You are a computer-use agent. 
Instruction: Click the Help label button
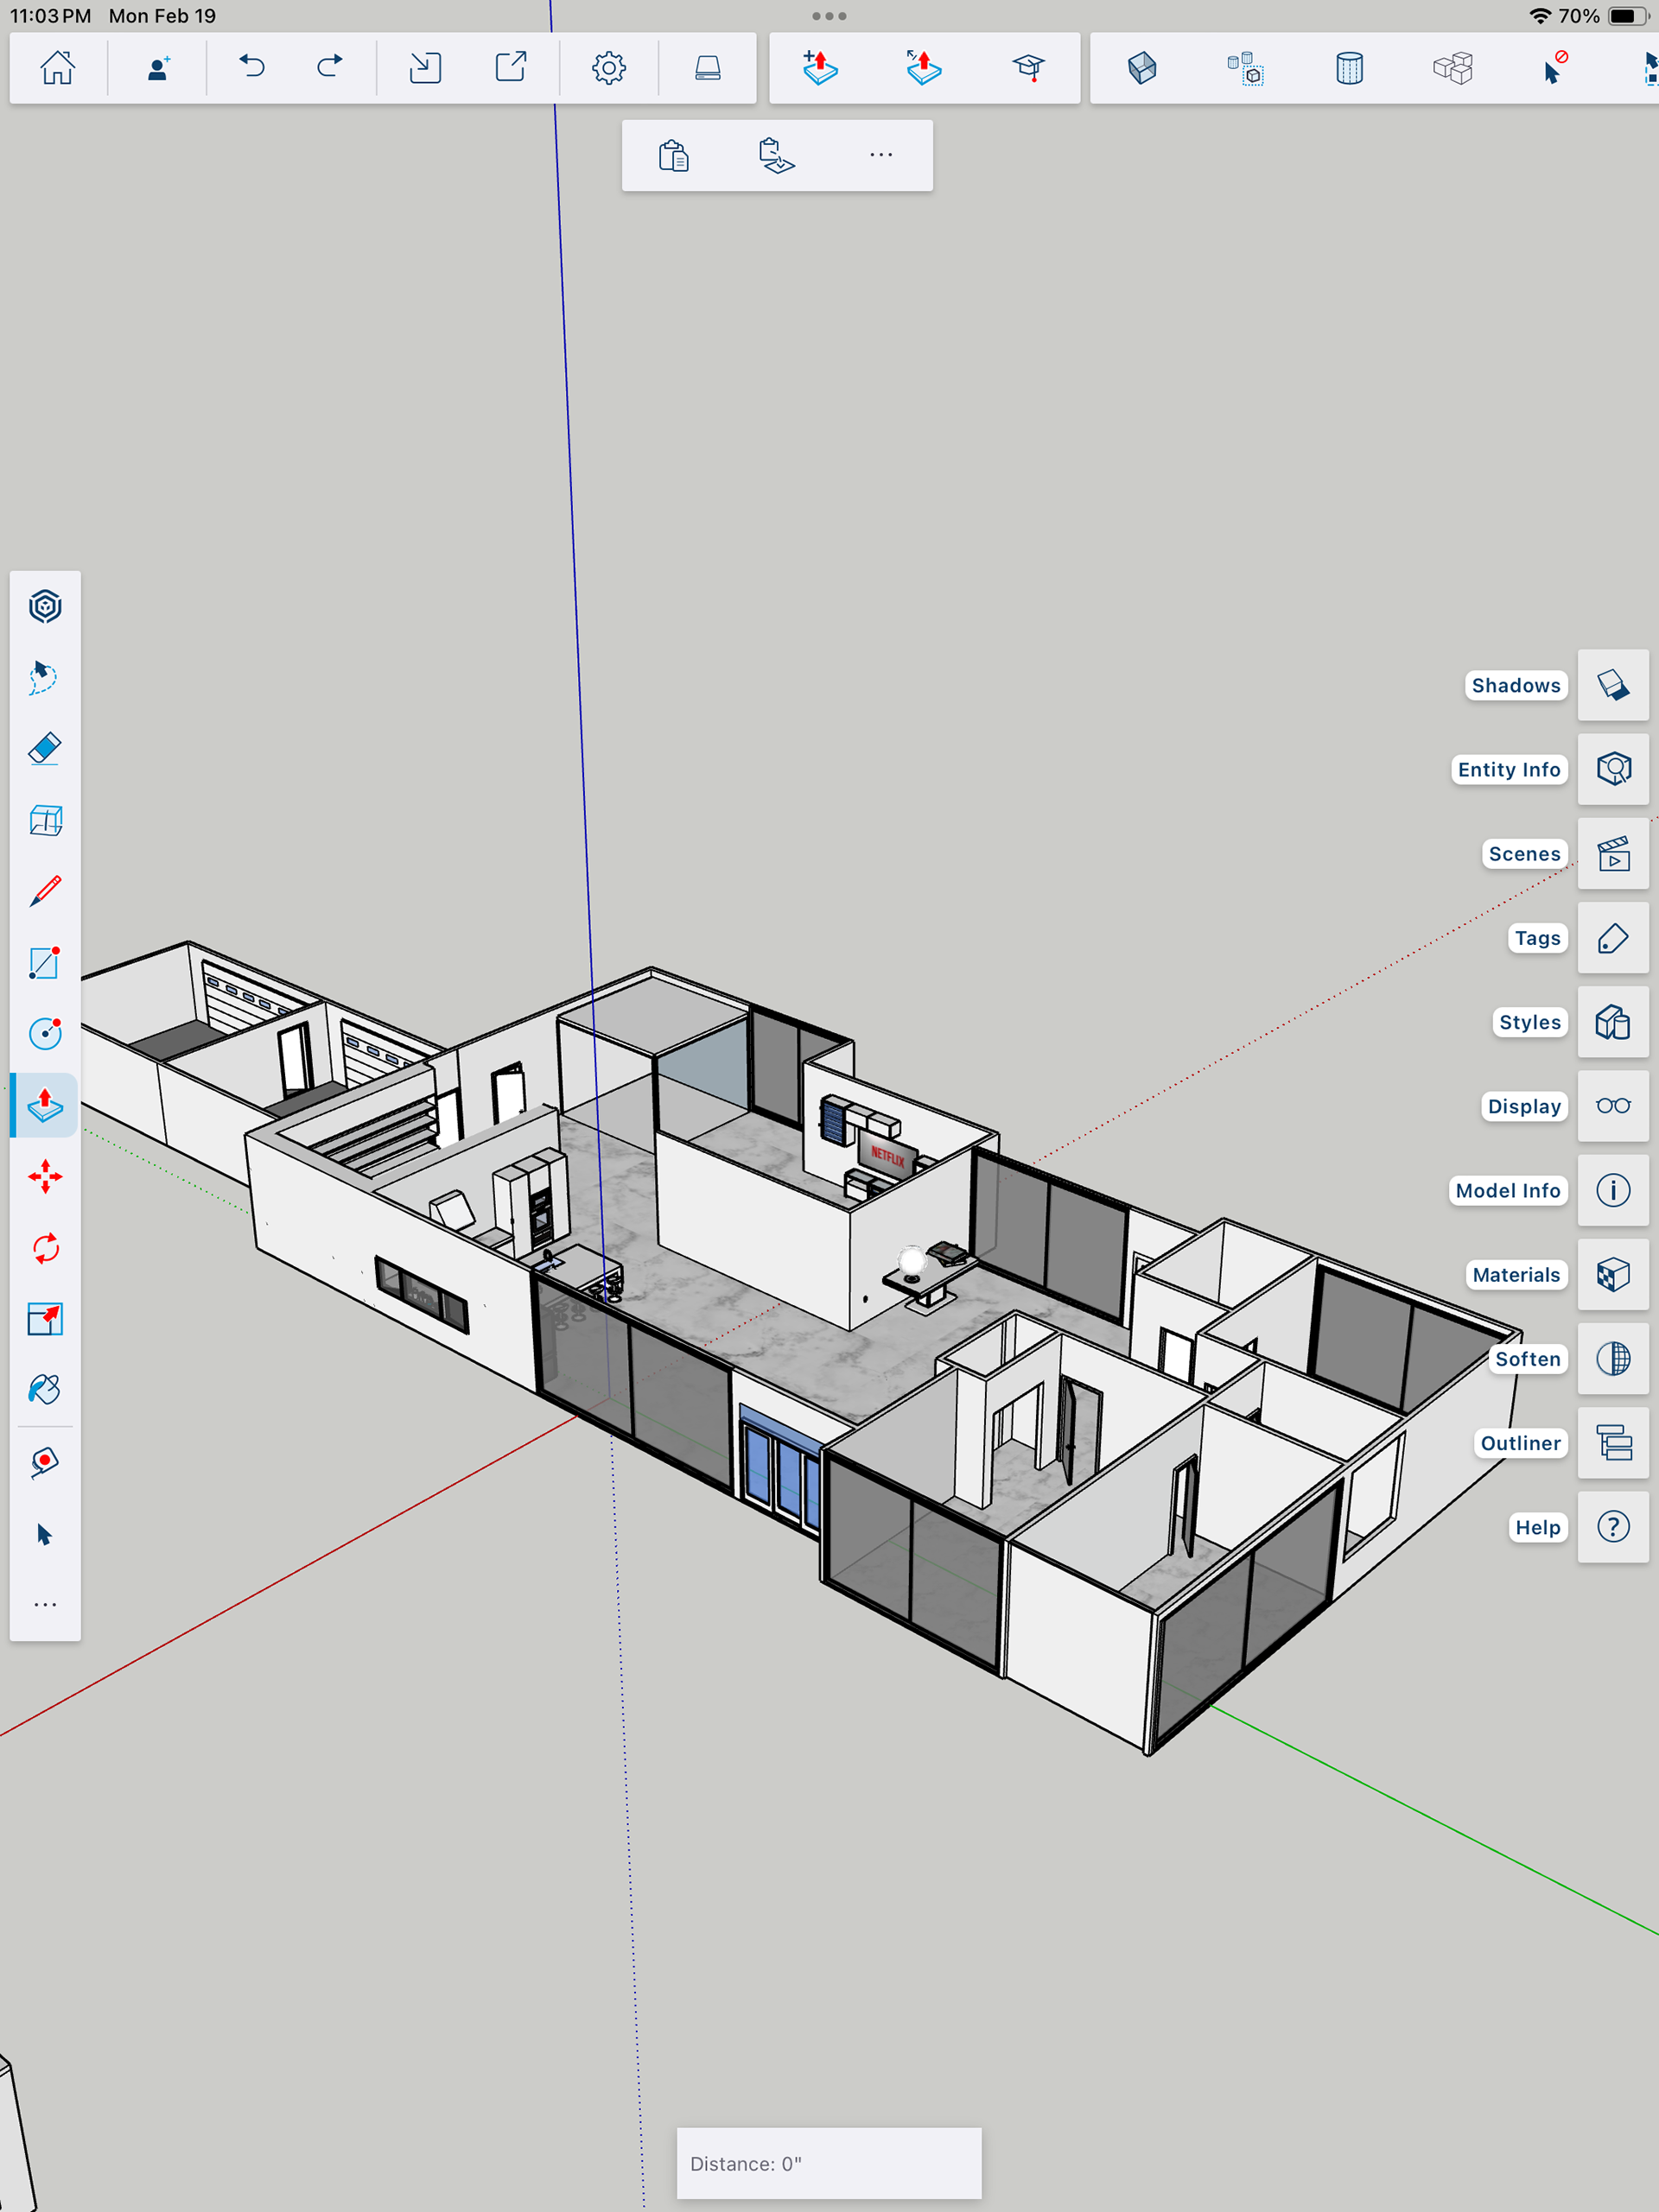(1536, 1527)
